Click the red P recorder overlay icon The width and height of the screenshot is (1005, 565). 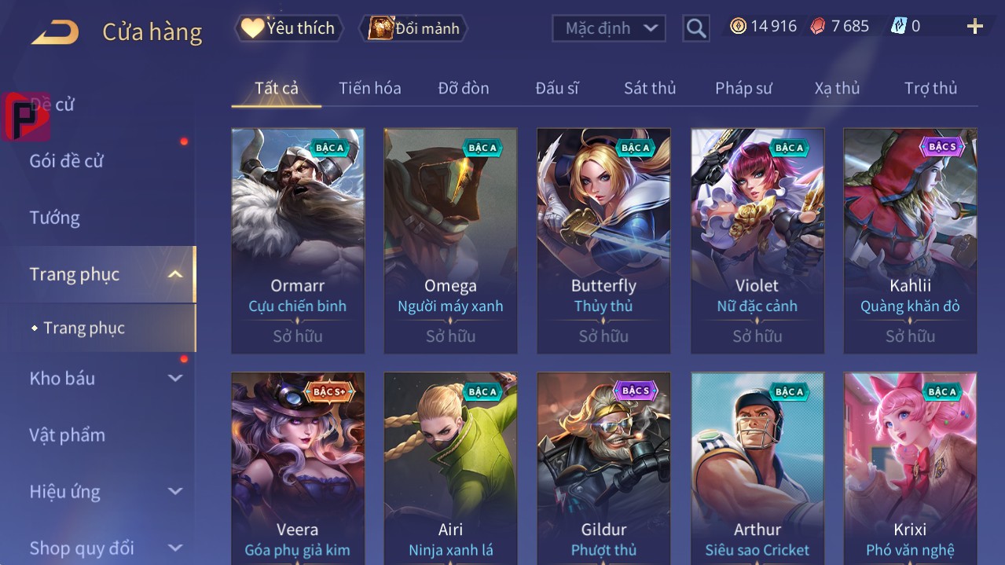(x=26, y=116)
